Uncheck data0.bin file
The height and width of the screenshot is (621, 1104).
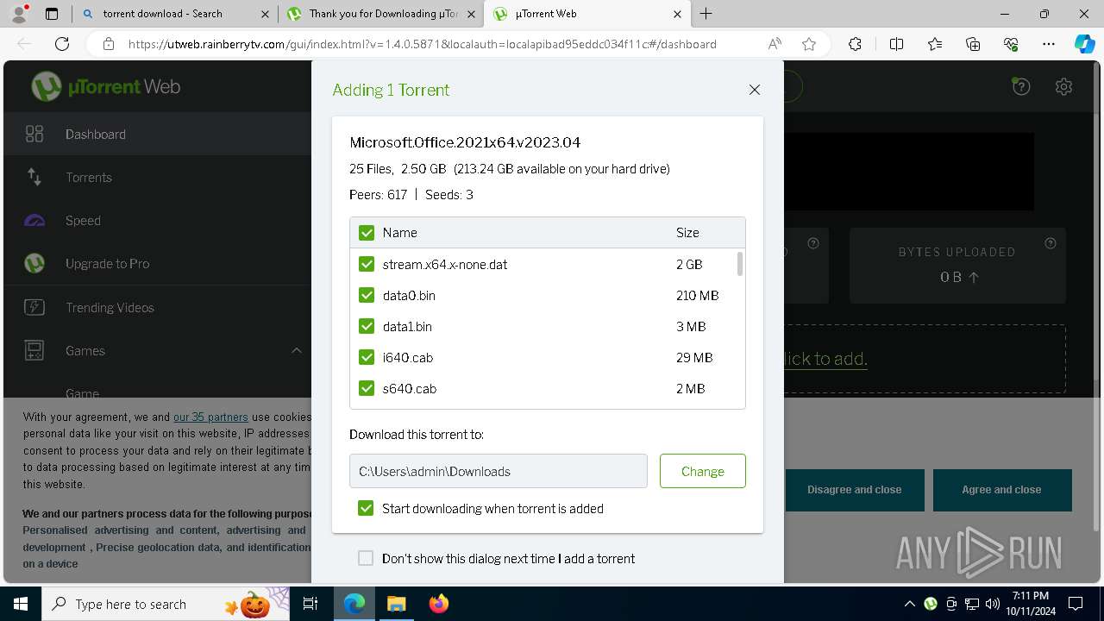tap(367, 295)
